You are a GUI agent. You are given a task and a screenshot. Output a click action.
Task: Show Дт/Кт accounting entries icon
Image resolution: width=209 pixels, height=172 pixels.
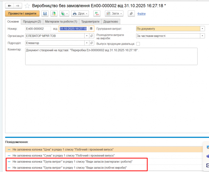97,13
